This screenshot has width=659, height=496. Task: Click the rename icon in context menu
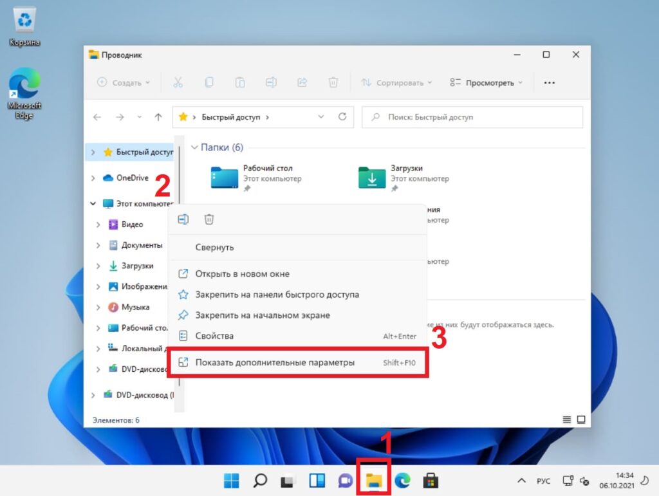tap(183, 219)
